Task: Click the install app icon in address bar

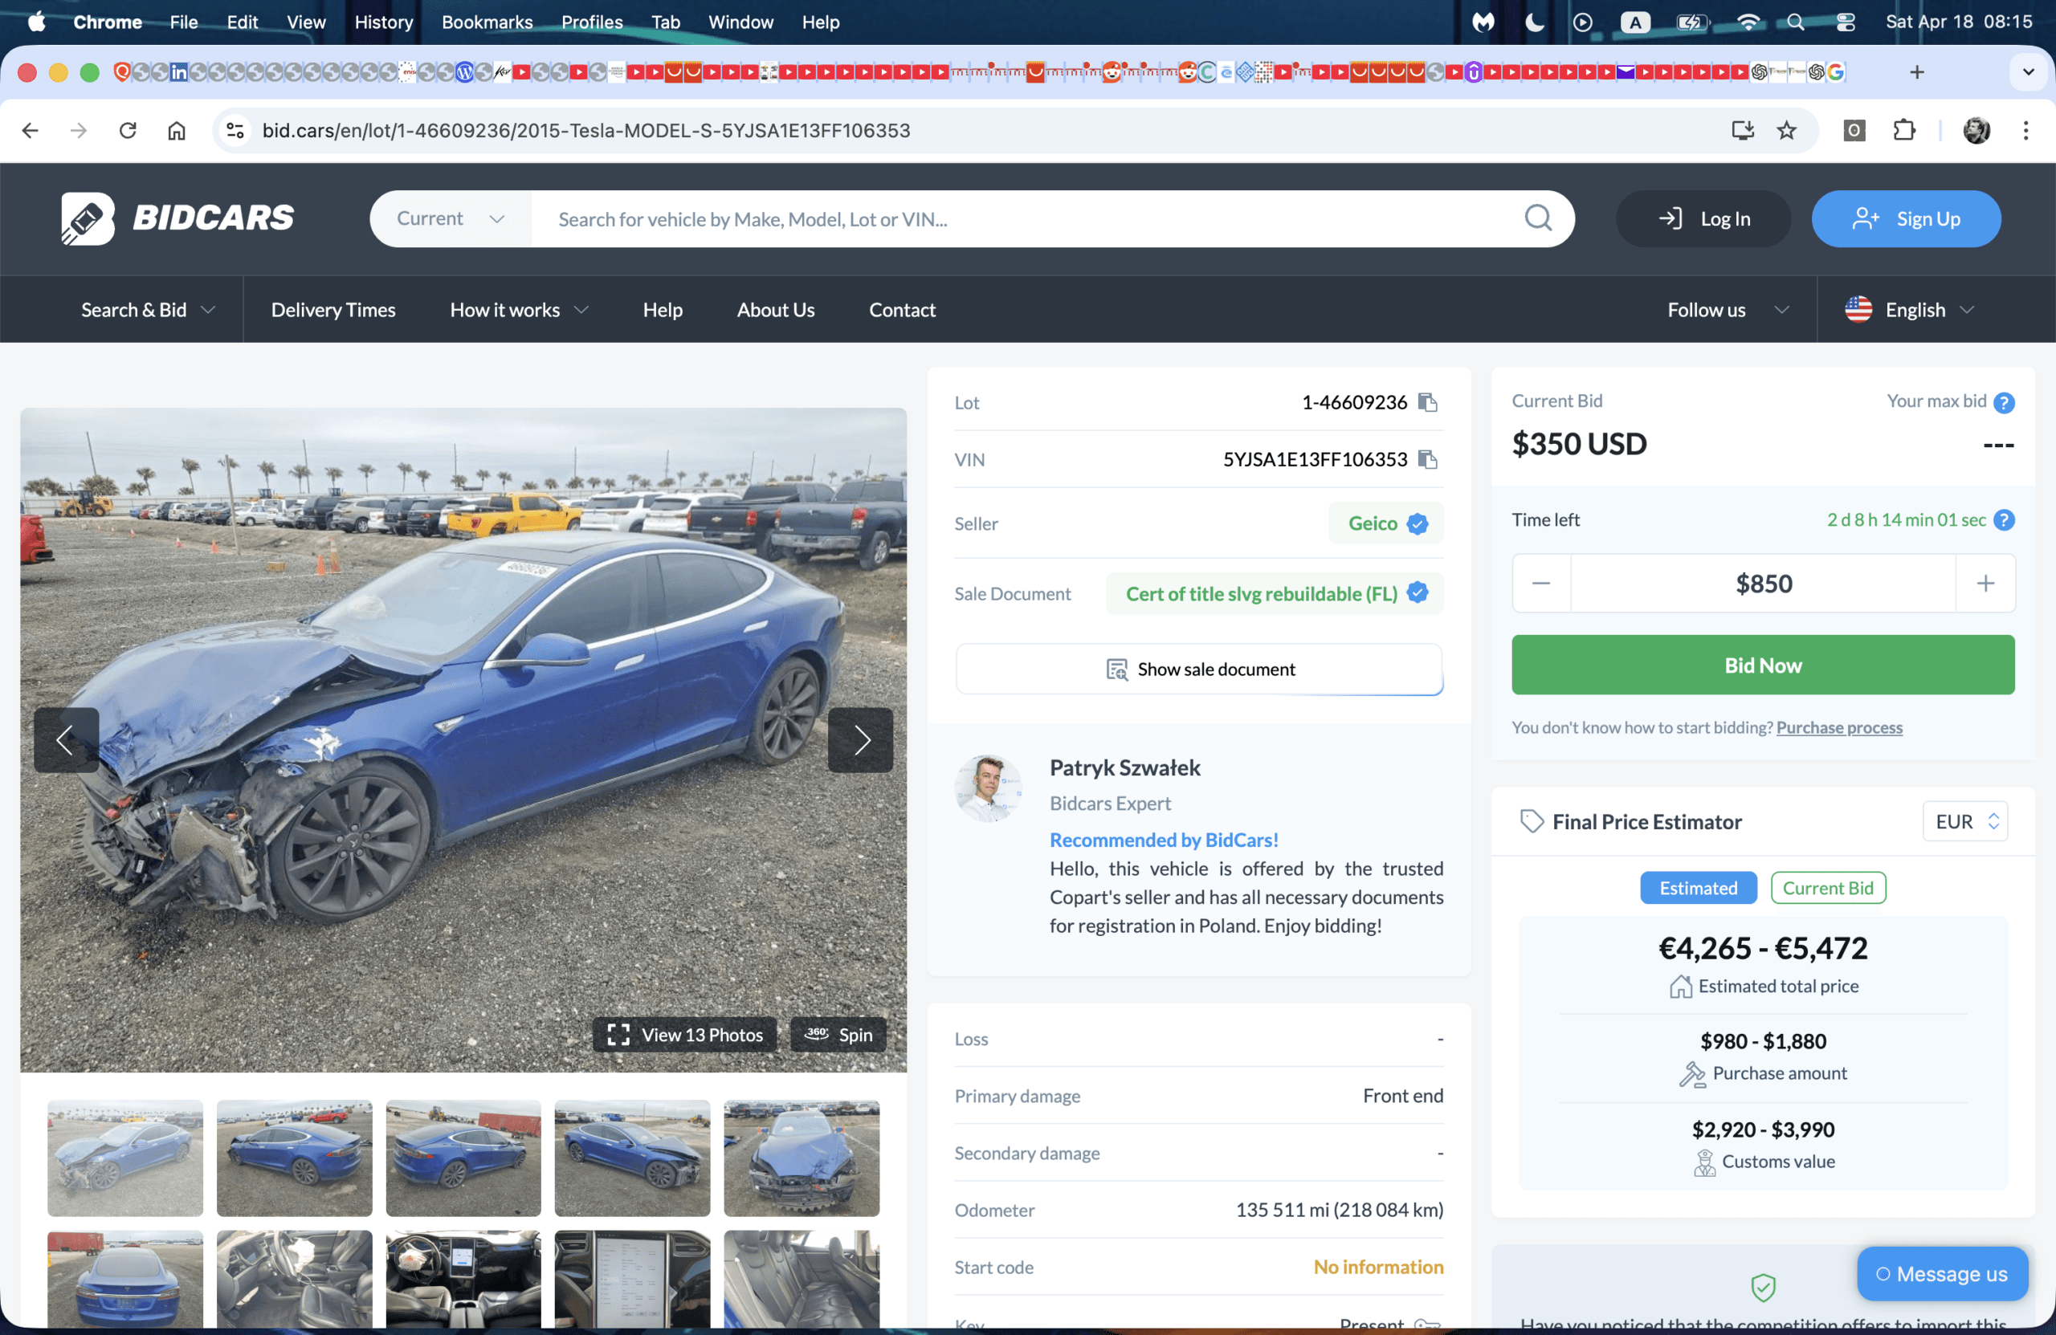Action: (1743, 130)
